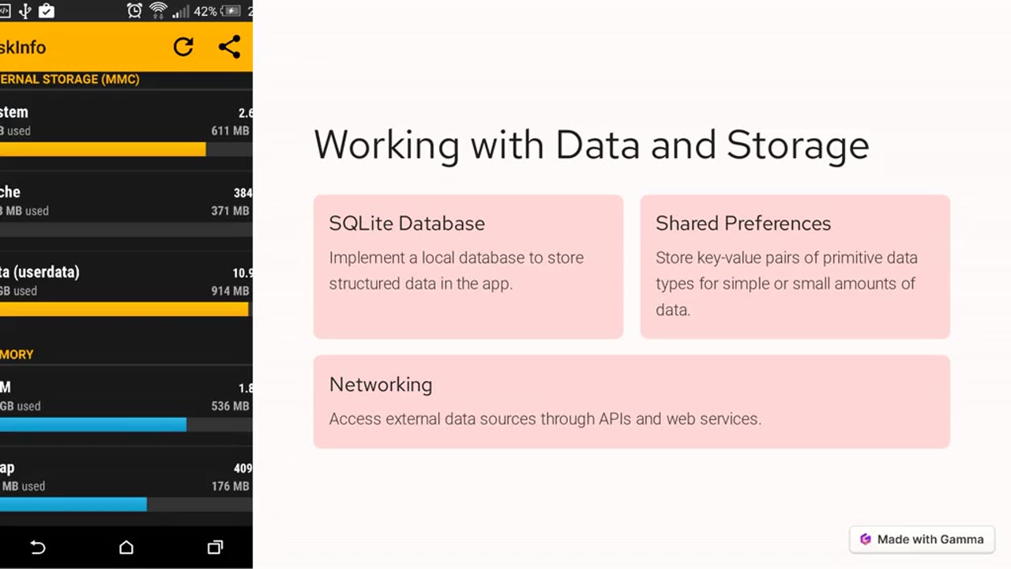Viewport: 1011px width, 569px height.
Task: Tap the refresh icon in DiskInfo header
Action: click(x=183, y=47)
